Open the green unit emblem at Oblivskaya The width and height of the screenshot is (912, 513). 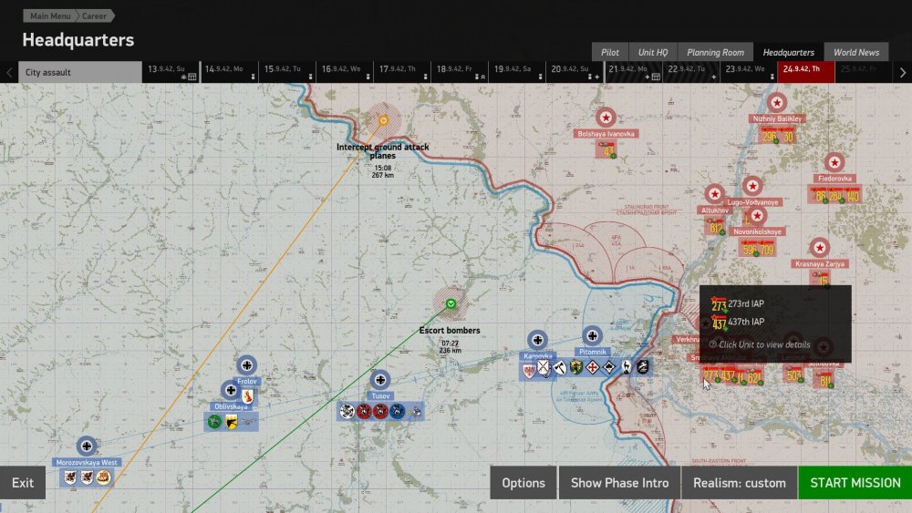click(x=214, y=422)
